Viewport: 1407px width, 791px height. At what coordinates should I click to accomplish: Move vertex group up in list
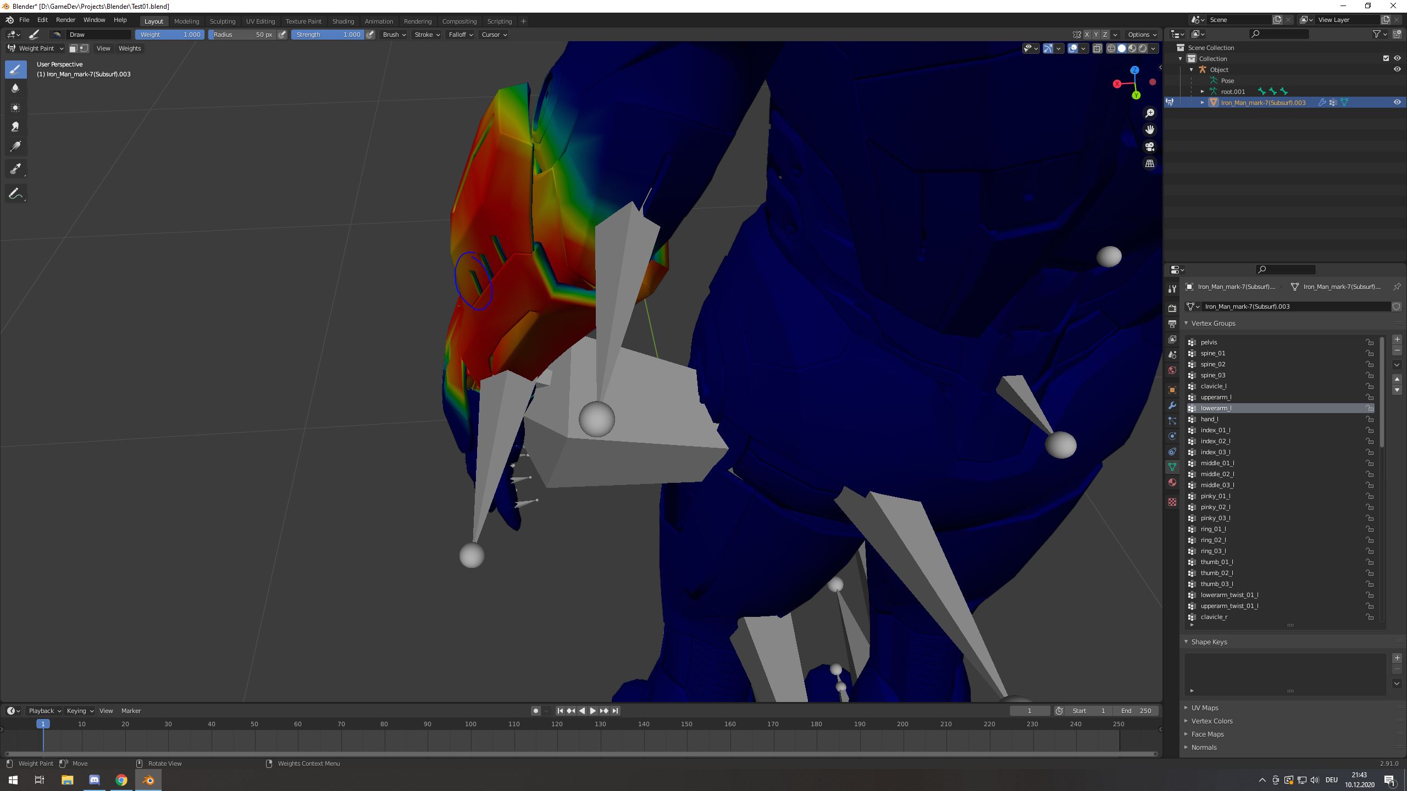pyautogui.click(x=1397, y=379)
